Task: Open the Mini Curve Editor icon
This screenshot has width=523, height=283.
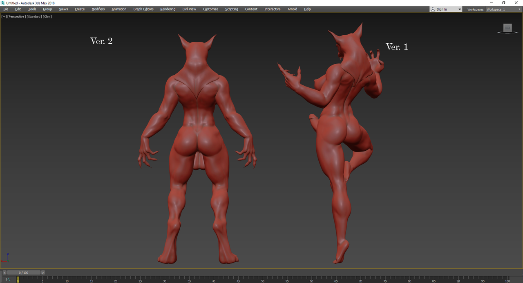Action: (x=7, y=279)
